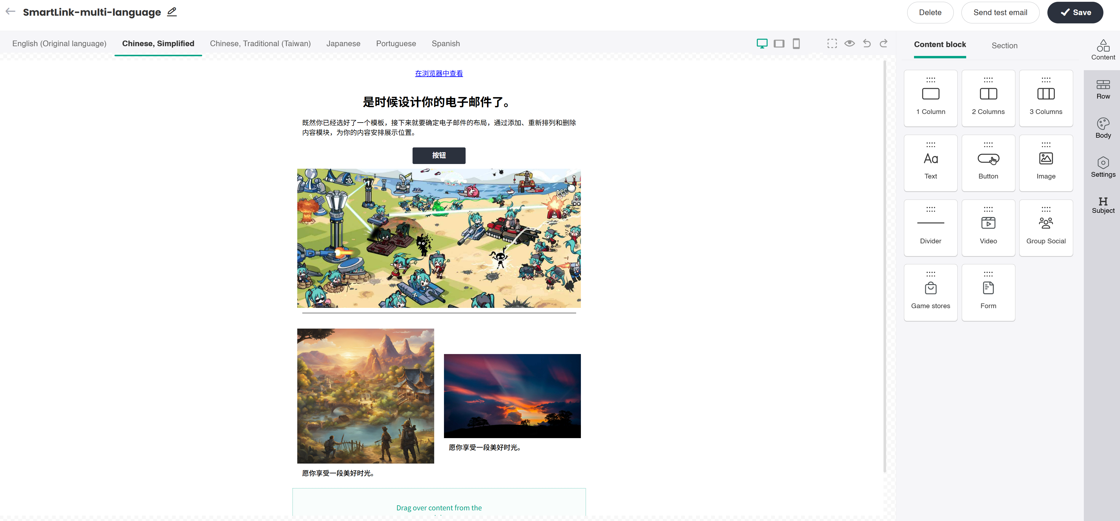Open the Body panel in sidebar

point(1103,128)
